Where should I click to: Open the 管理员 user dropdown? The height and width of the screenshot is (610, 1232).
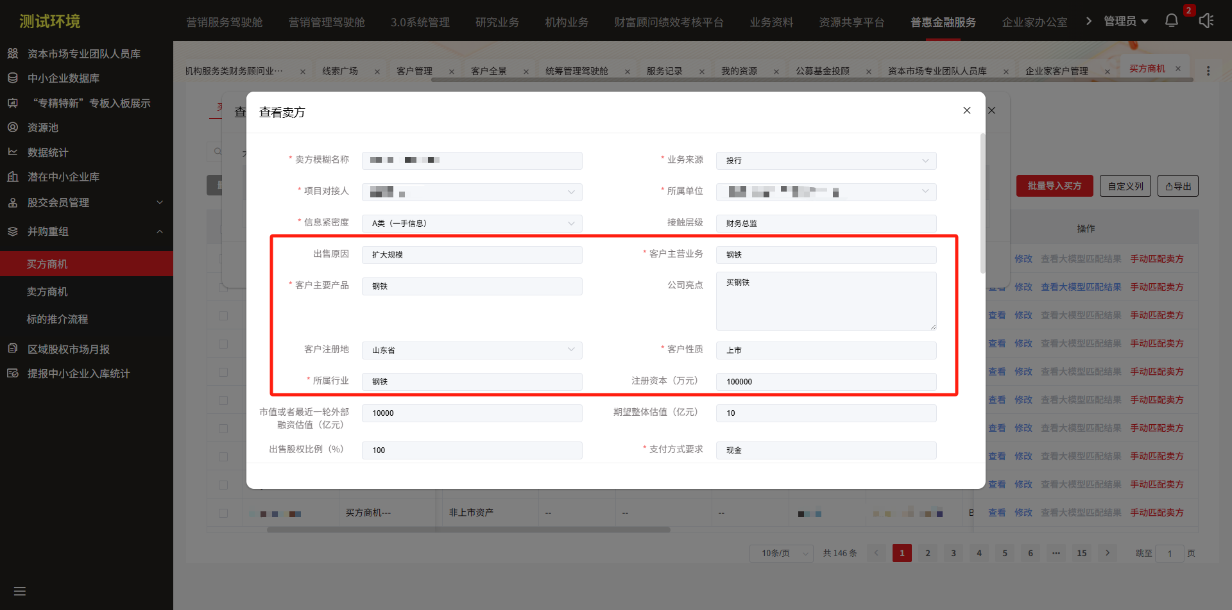1125,21
